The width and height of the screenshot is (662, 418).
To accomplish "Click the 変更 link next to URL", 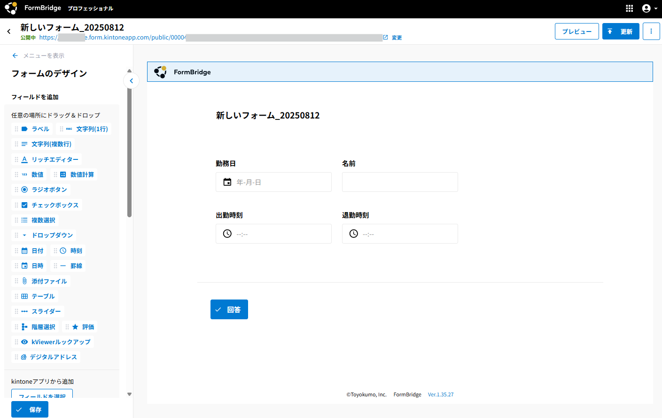I will (x=397, y=38).
